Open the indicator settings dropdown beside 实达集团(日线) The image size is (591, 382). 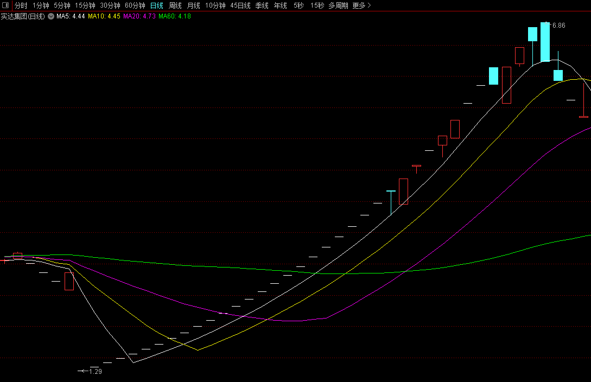tap(51, 16)
